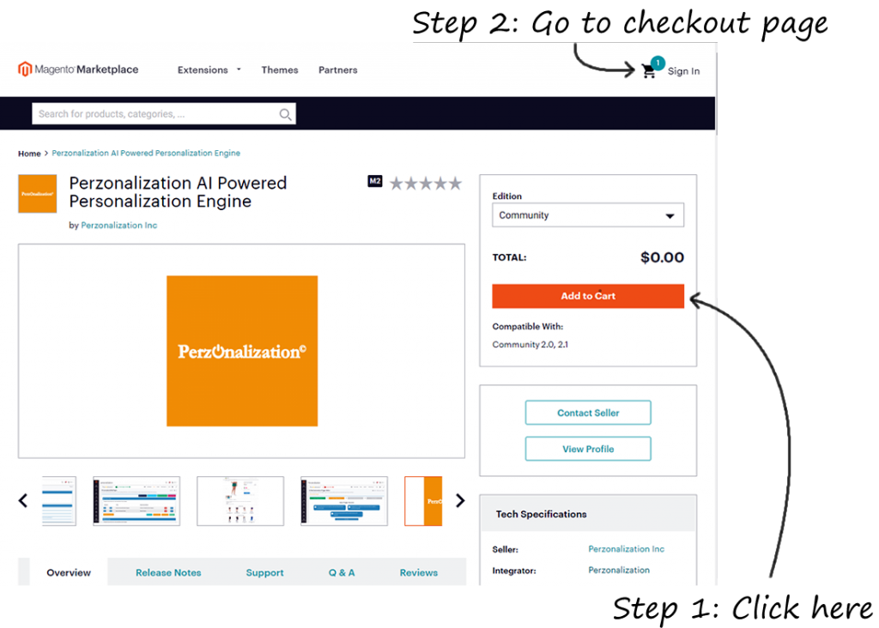Screen dimensions: 879x628
Task: Select the orange logo thumbnail
Action: (424, 501)
